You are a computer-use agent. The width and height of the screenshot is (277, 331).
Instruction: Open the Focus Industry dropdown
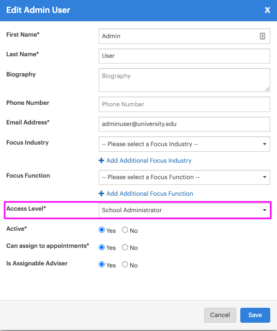[x=184, y=144]
